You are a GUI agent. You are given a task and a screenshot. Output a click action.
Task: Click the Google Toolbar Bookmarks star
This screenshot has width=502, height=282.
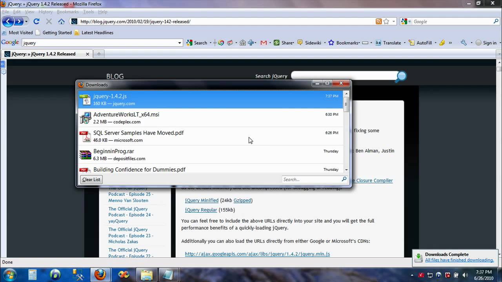click(331, 43)
